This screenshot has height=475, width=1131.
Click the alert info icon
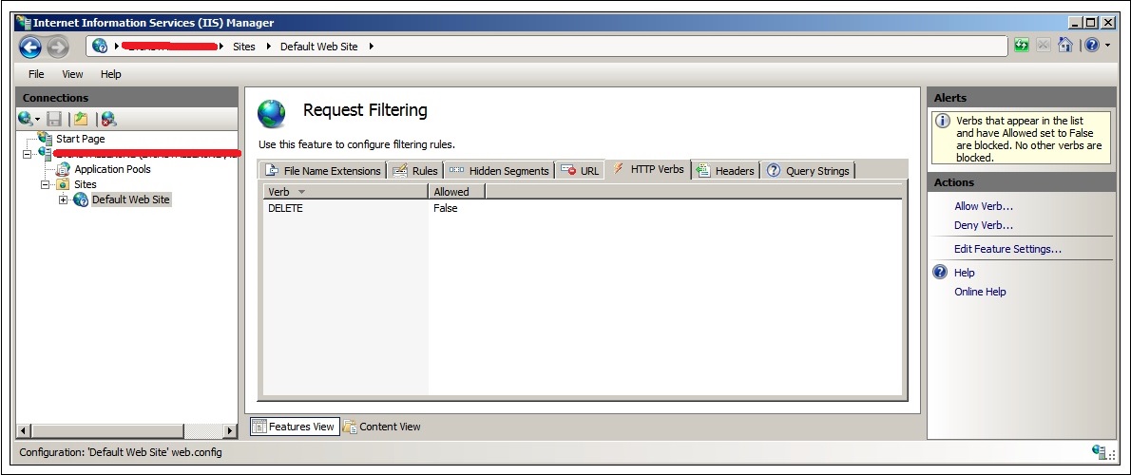943,121
